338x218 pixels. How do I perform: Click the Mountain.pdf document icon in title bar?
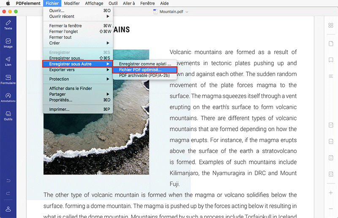click(155, 12)
